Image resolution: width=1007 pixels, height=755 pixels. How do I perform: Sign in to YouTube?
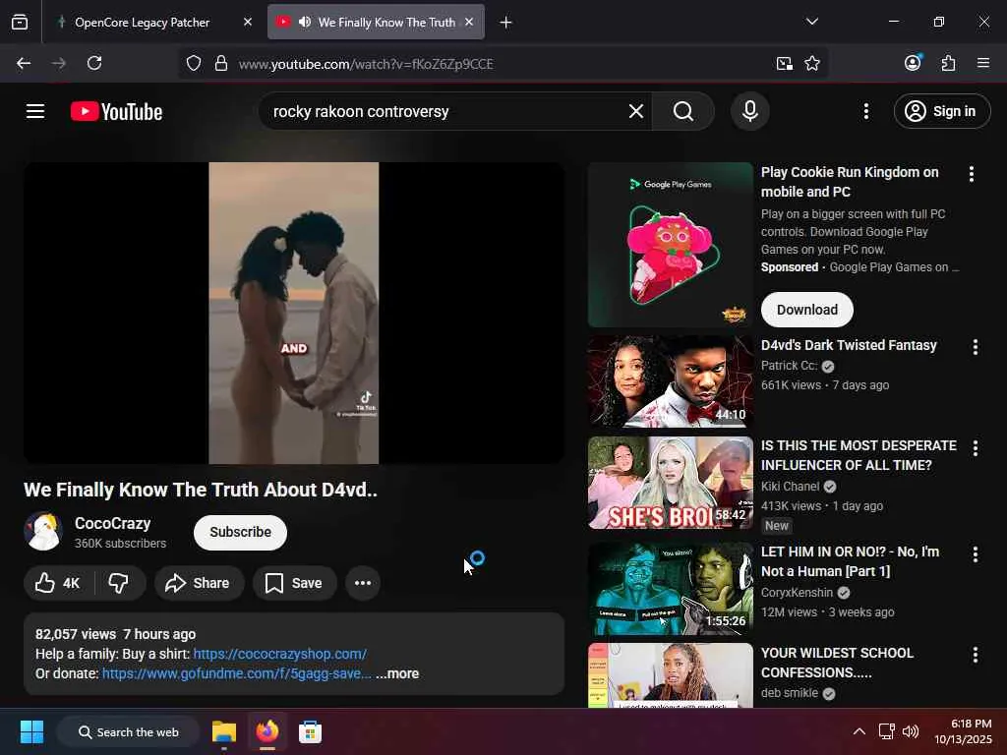pos(941,111)
